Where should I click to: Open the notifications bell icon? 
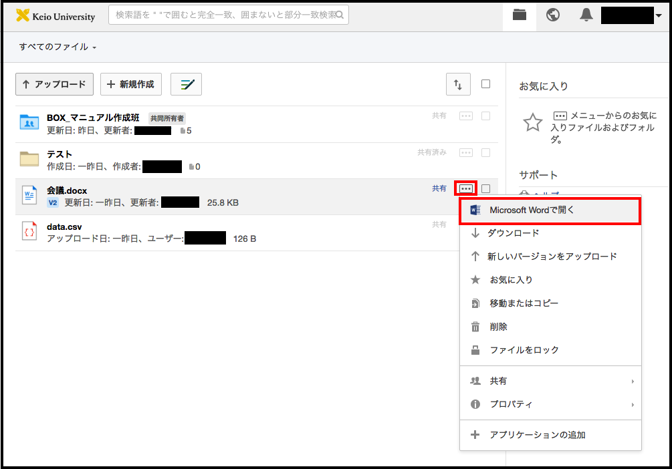click(586, 15)
